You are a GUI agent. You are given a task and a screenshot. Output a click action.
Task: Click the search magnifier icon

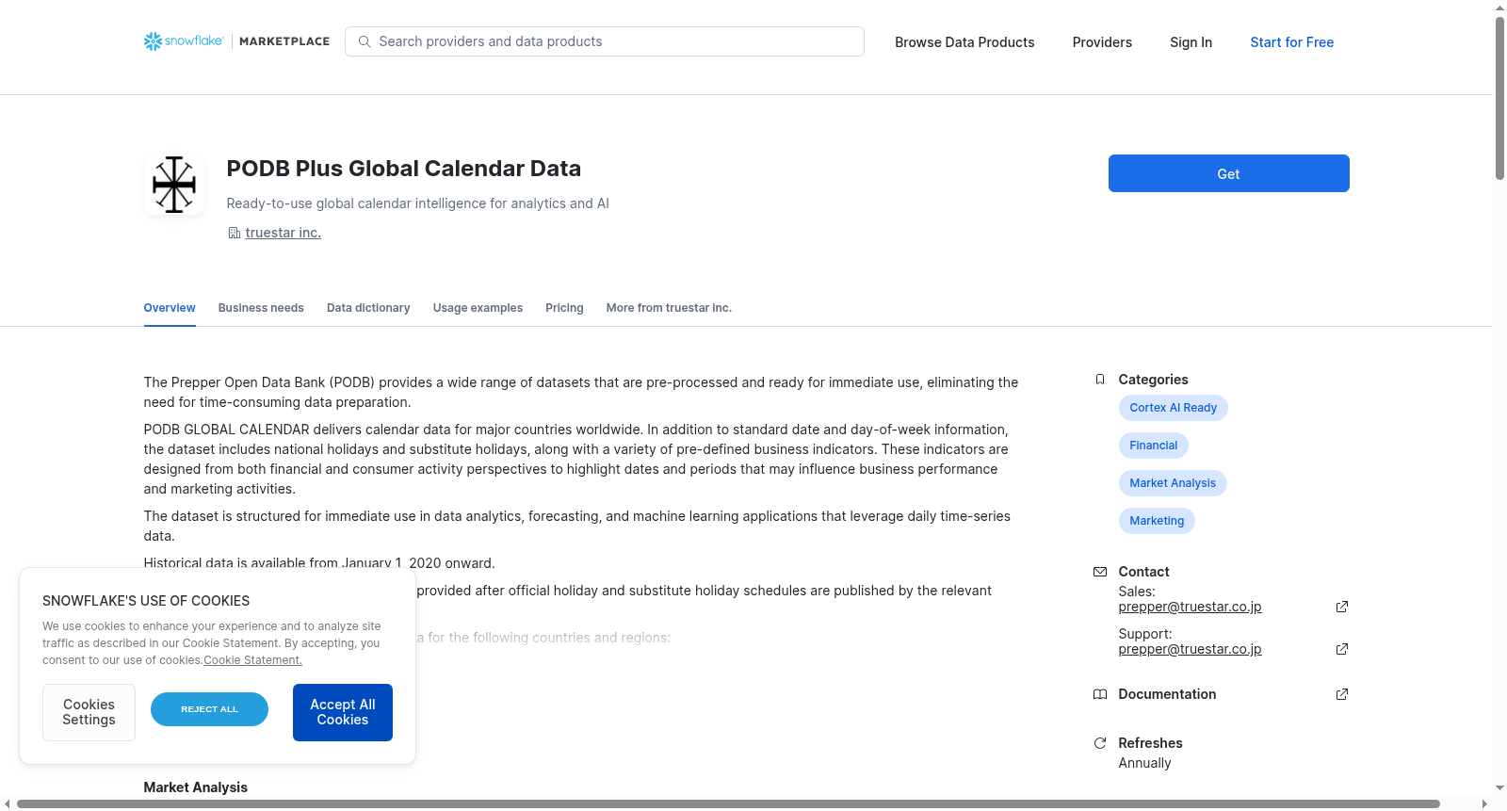[x=365, y=41]
